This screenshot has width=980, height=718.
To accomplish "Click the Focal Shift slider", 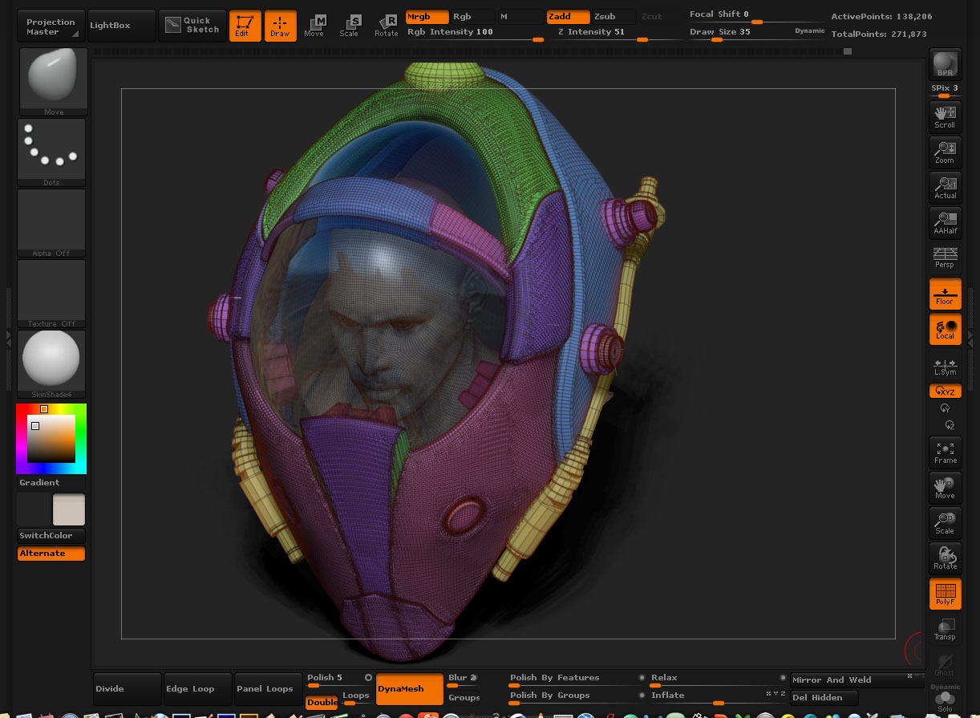I will (756, 17).
